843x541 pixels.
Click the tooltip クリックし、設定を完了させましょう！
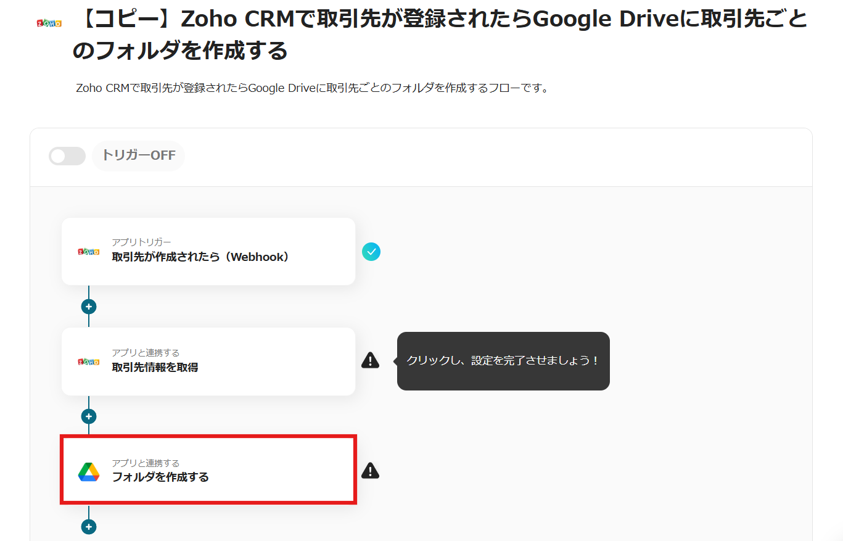[x=503, y=361]
